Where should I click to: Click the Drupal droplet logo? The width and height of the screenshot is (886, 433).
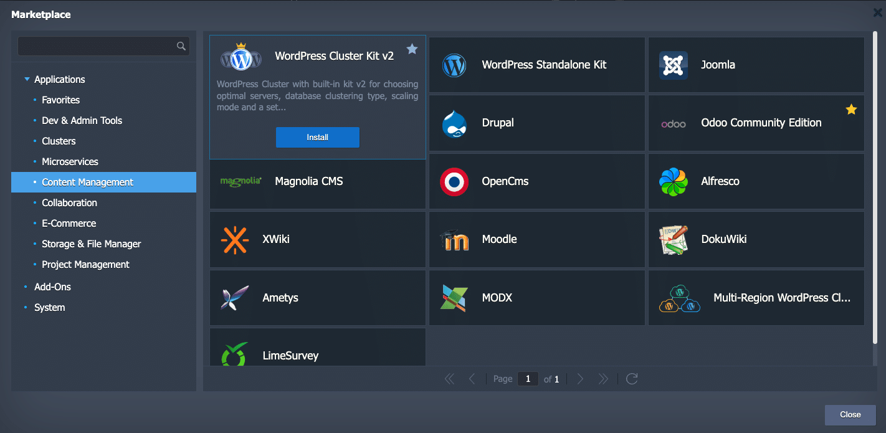tap(454, 123)
